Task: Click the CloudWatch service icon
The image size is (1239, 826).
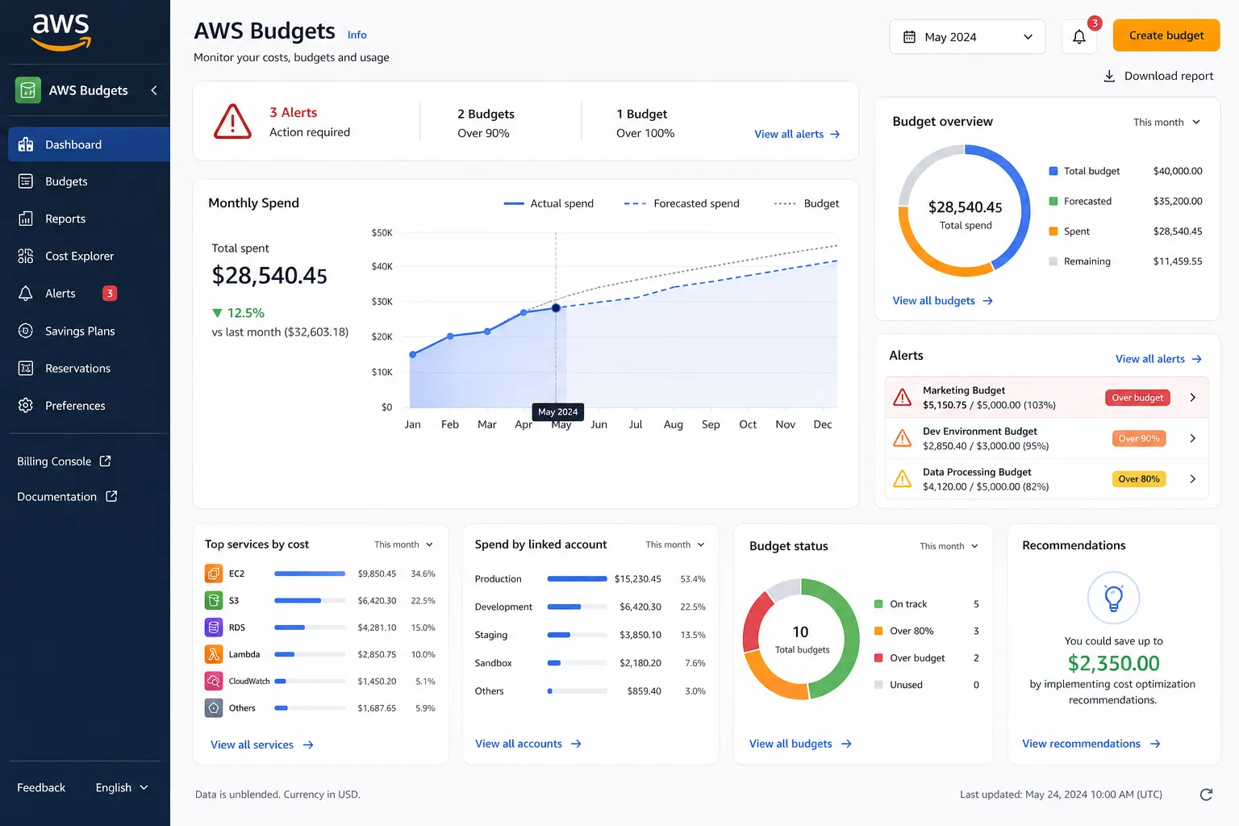Action: (x=214, y=681)
